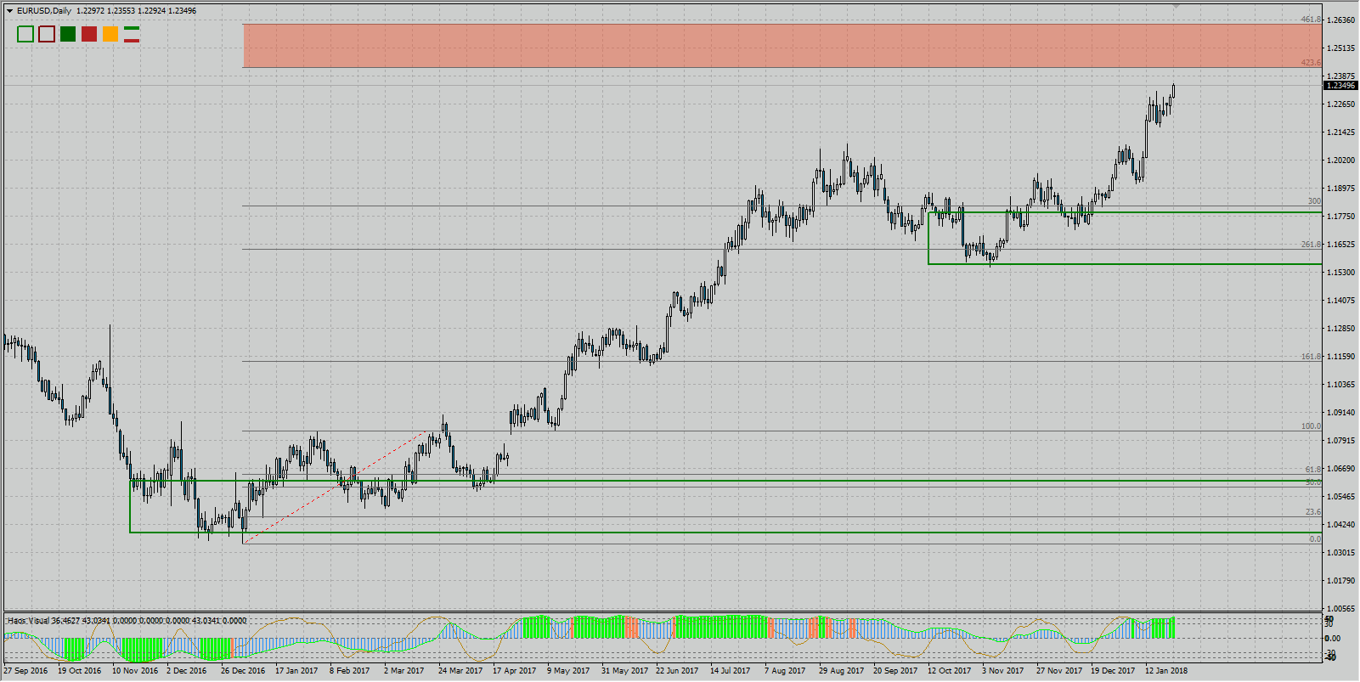Click the EURUSD,Daily chart title
1360x682 pixels.
coord(44,11)
